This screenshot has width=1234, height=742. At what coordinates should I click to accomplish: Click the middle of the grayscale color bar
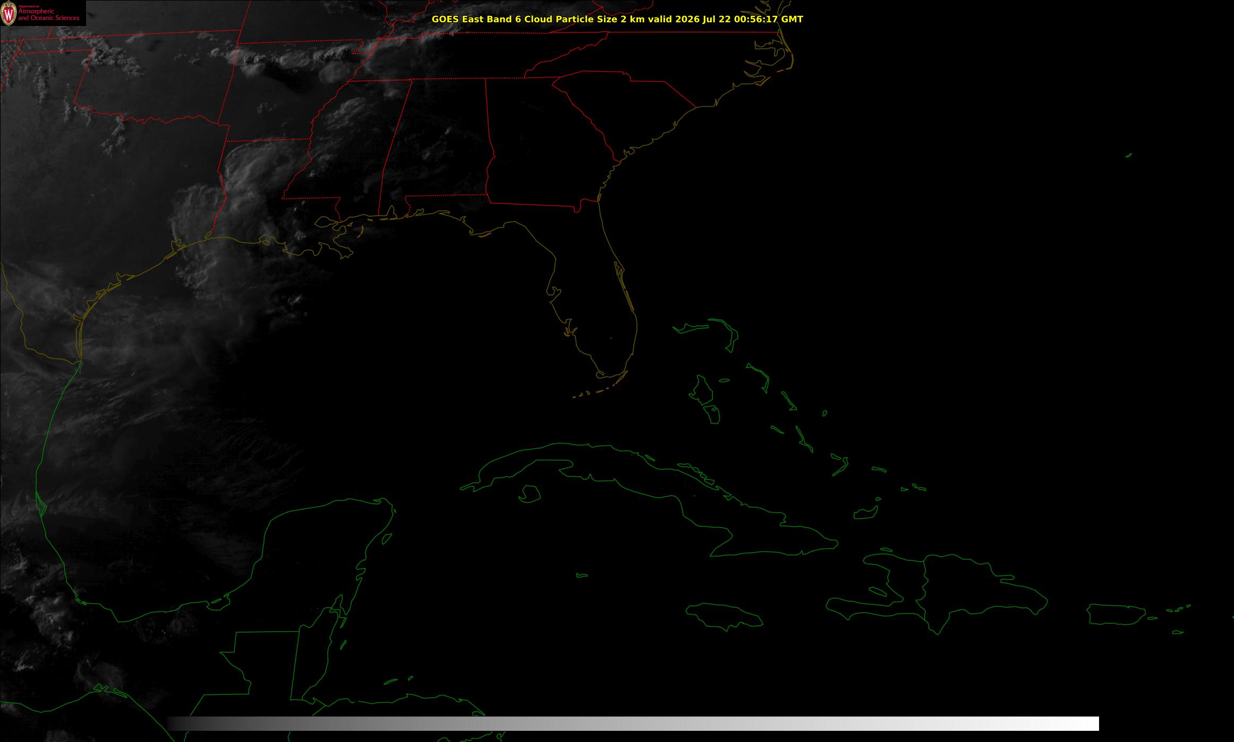[633, 723]
